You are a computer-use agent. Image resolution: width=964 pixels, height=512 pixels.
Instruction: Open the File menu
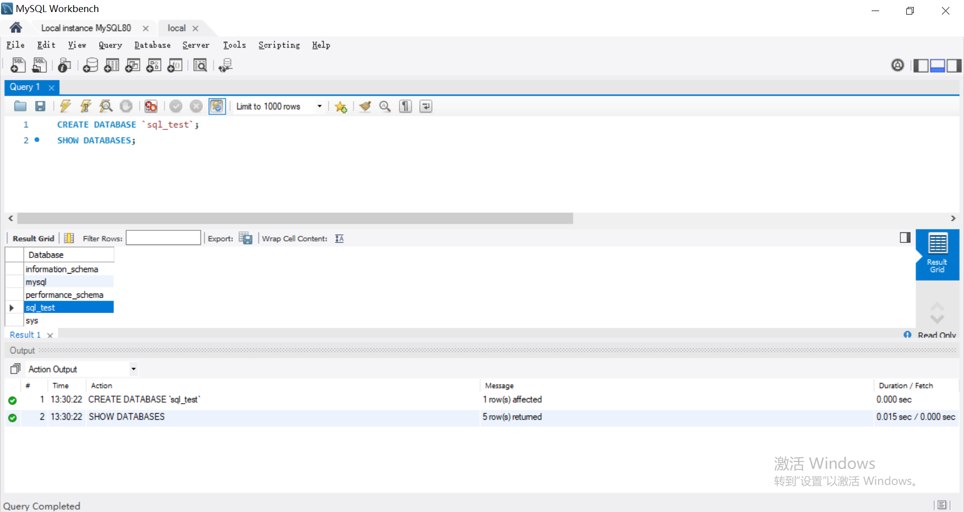16,45
